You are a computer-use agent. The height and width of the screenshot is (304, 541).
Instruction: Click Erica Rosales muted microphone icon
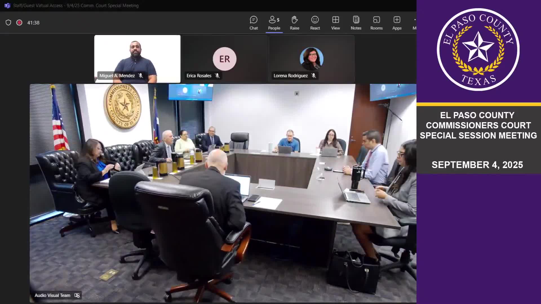pyautogui.click(x=217, y=75)
